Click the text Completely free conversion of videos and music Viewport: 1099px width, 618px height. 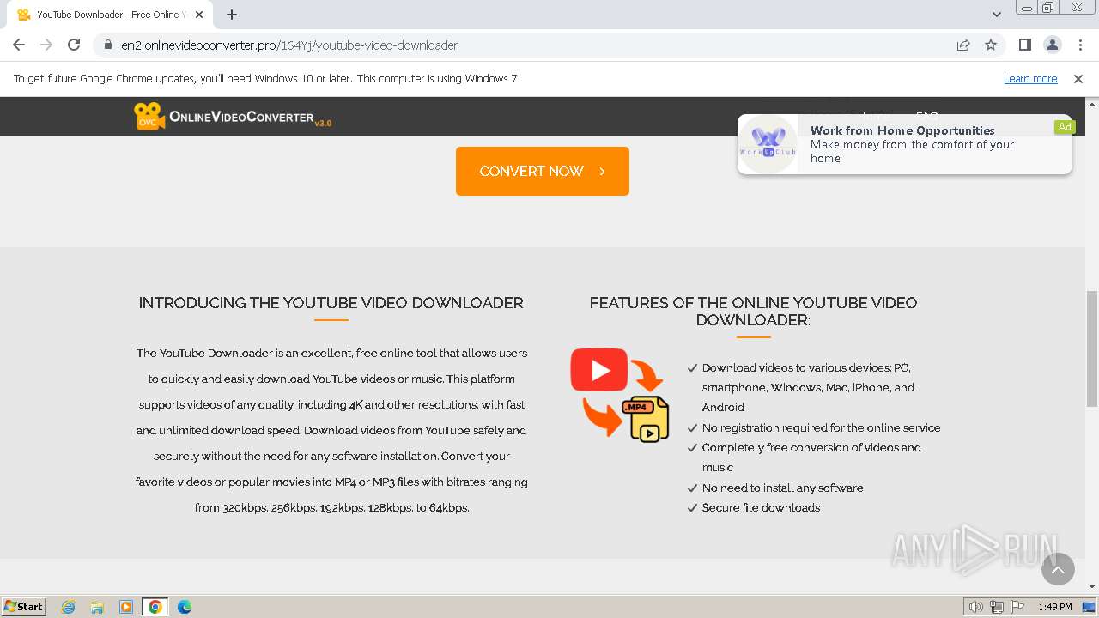[x=811, y=457]
